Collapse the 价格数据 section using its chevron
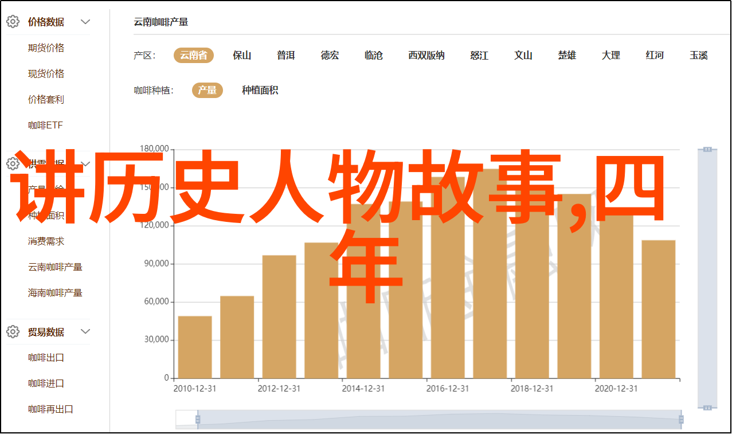 coord(85,22)
